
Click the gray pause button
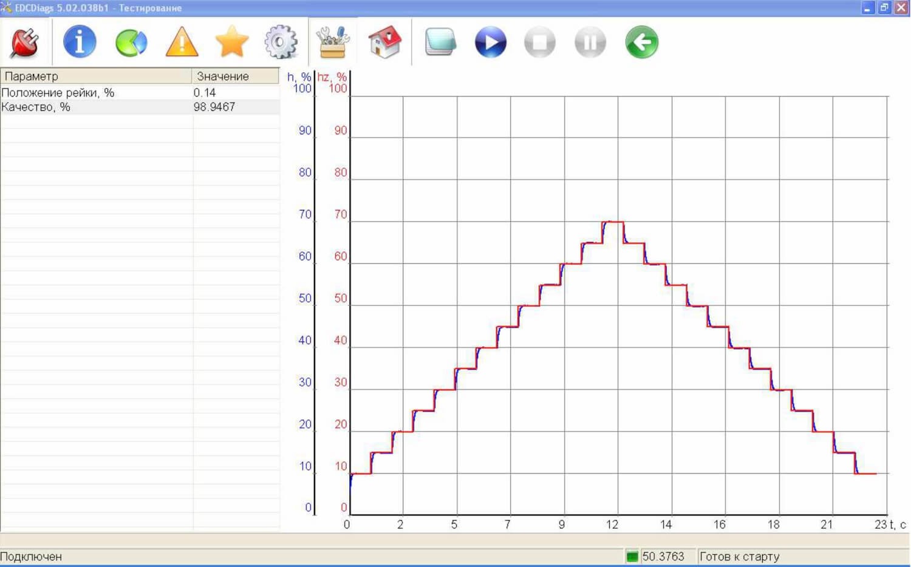click(x=590, y=42)
